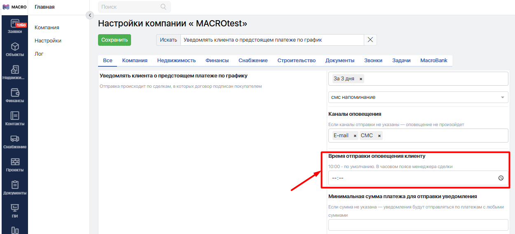Remove the E-mail channel tag

355,136
